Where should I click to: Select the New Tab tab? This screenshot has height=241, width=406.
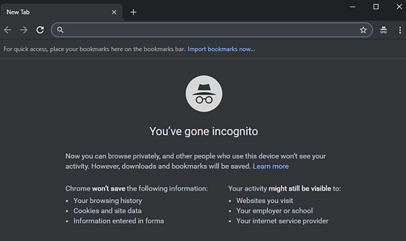61,12
